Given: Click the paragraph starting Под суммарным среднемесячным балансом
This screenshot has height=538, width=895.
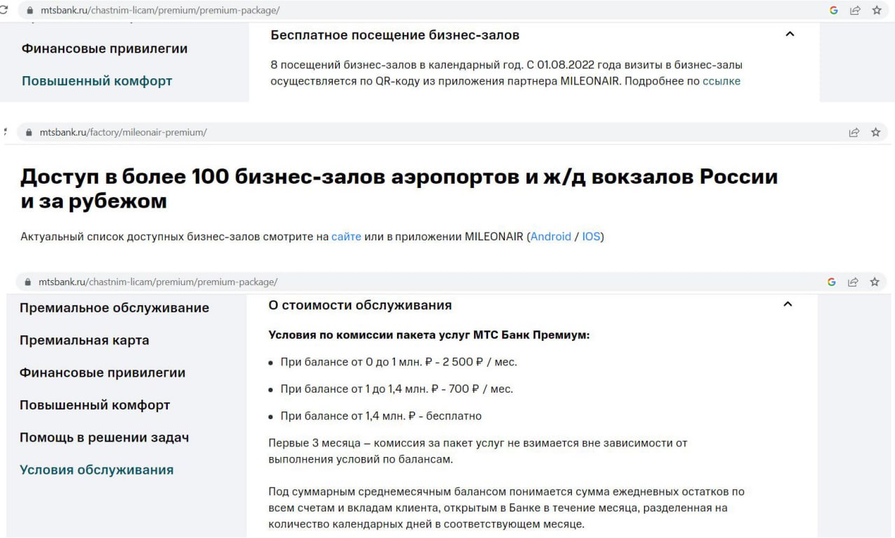Looking at the screenshot, I should [506, 508].
